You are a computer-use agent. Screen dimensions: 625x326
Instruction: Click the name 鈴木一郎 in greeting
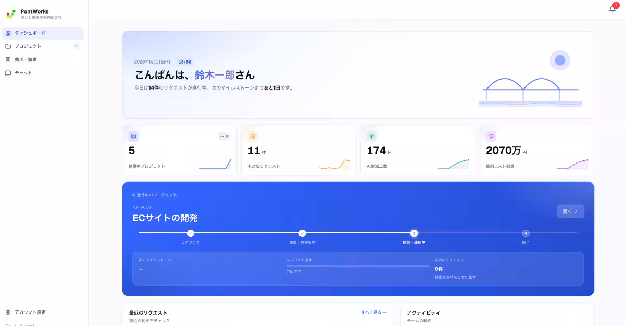(215, 75)
